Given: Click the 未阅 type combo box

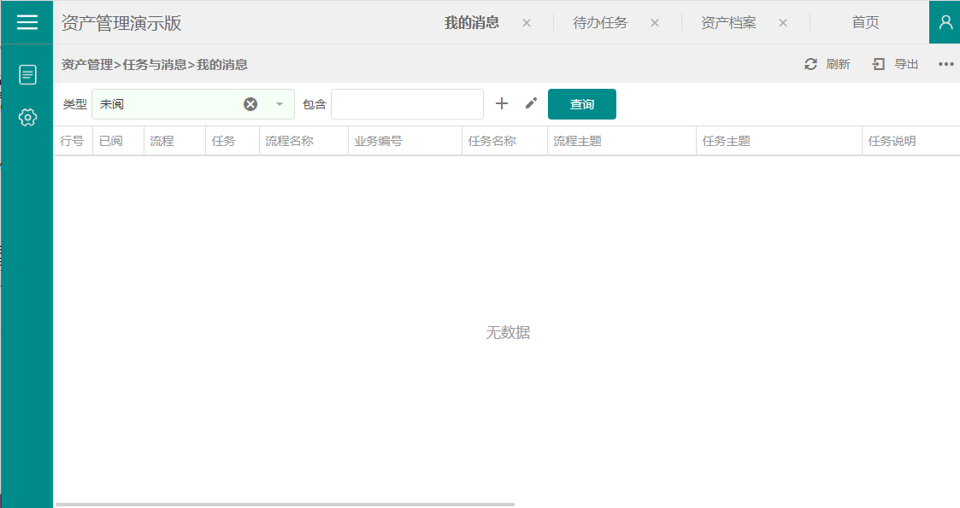Looking at the screenshot, I should [x=193, y=104].
